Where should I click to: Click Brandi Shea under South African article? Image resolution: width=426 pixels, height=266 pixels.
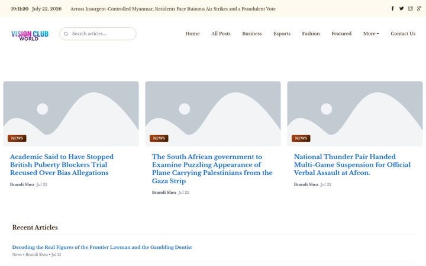164,193
